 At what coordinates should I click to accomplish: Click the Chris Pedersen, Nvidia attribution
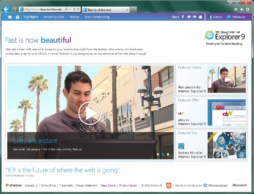coord(20,176)
